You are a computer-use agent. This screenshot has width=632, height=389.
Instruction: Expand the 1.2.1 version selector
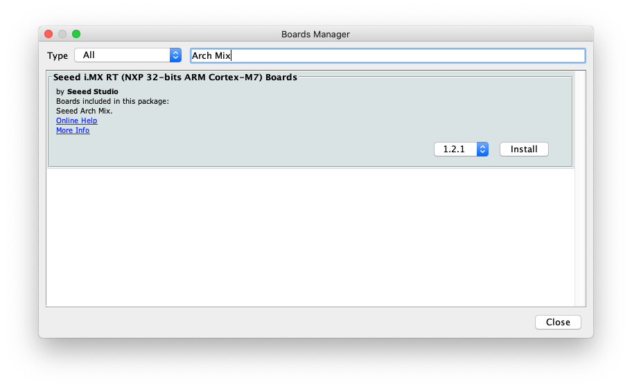[x=461, y=149]
